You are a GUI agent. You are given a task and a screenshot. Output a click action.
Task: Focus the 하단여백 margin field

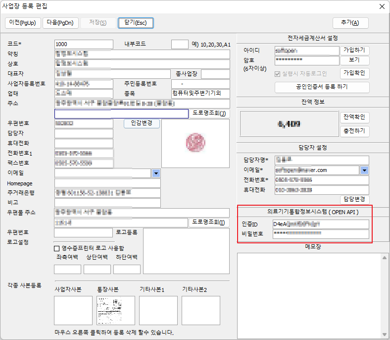pos(127,270)
